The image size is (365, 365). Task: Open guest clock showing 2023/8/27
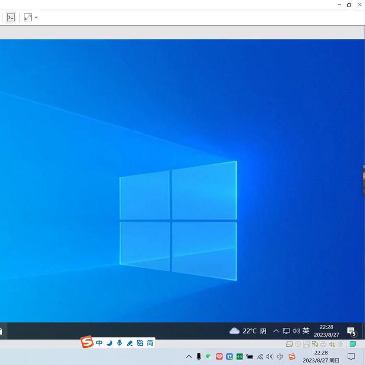[326, 331]
